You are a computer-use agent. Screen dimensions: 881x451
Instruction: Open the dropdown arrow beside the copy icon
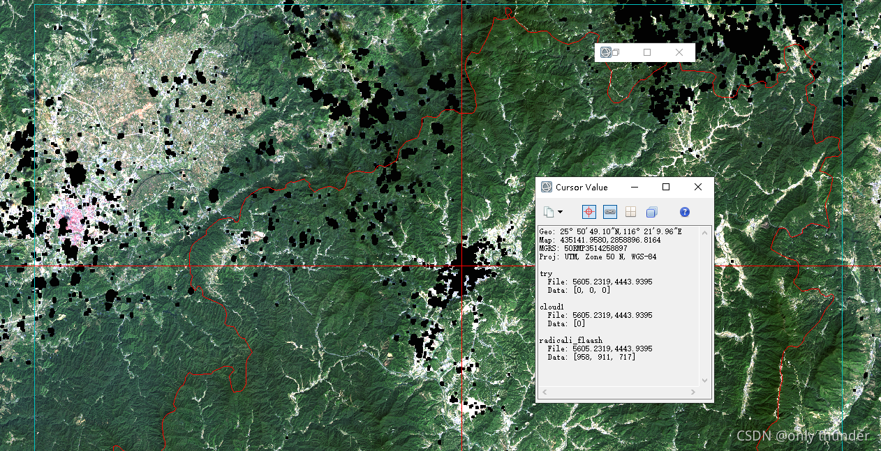pyautogui.click(x=560, y=212)
